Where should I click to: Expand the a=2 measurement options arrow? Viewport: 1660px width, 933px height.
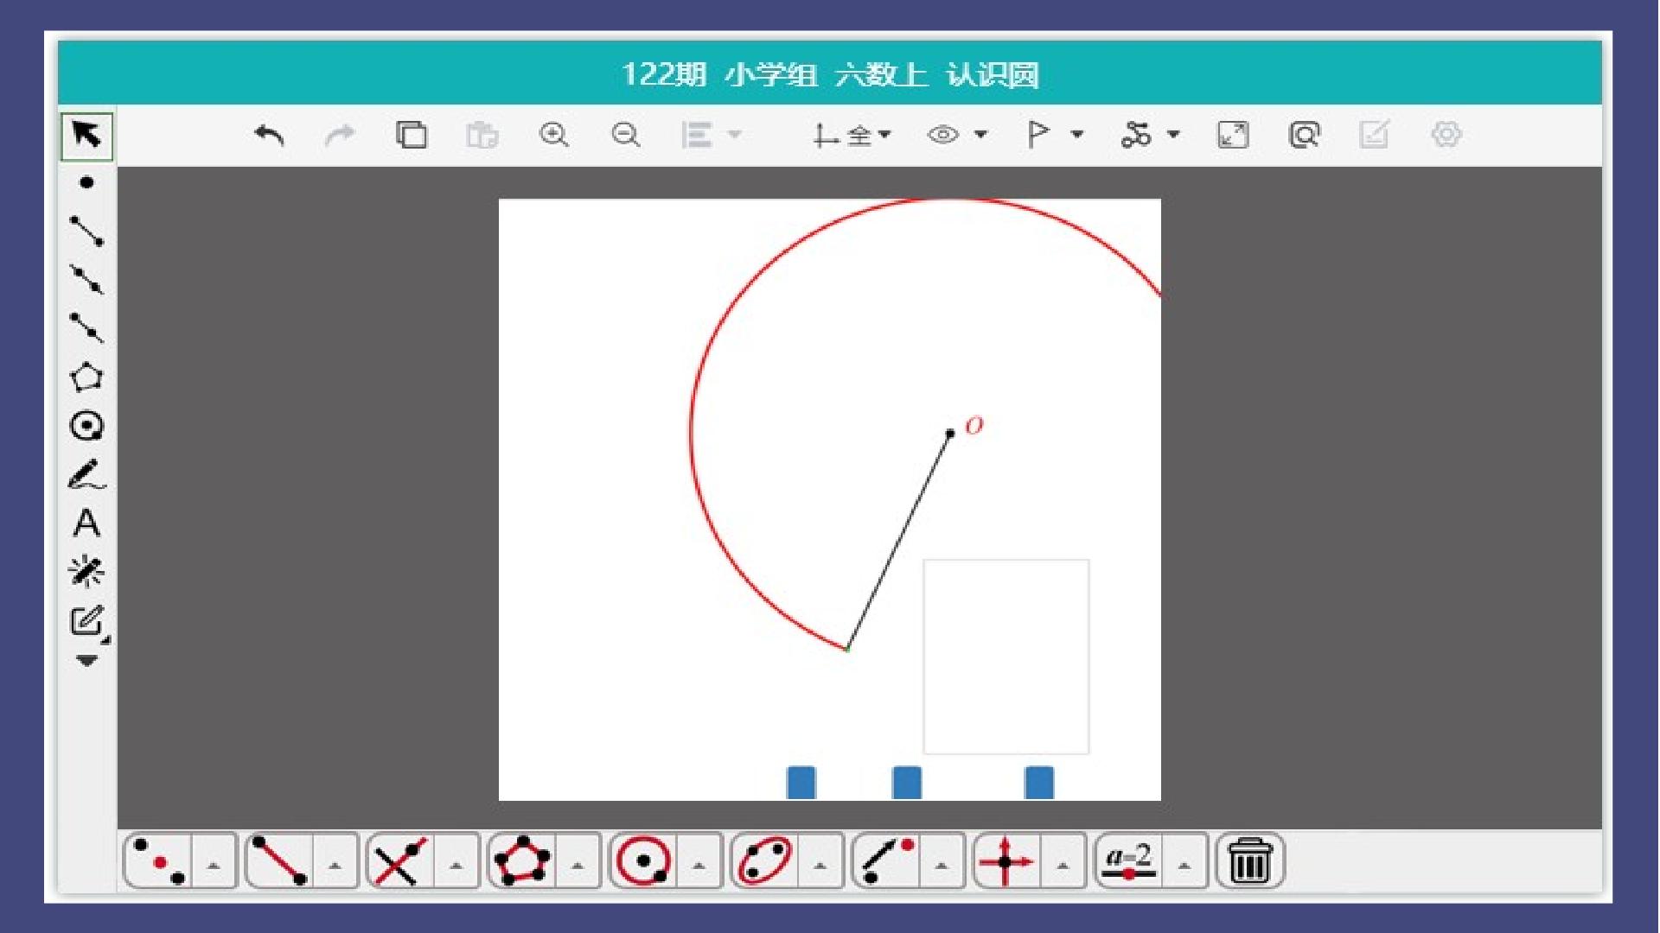click(1184, 862)
